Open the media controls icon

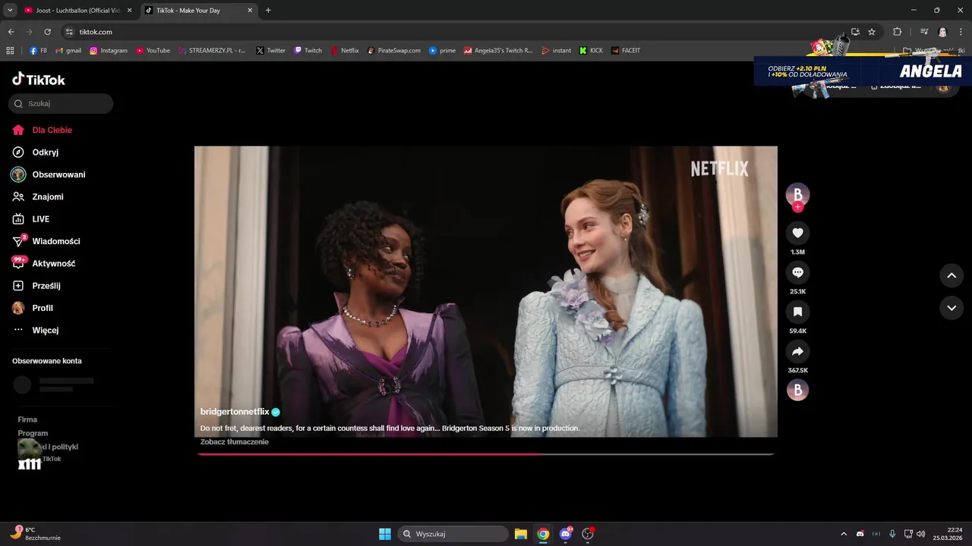pyautogui.click(x=924, y=32)
